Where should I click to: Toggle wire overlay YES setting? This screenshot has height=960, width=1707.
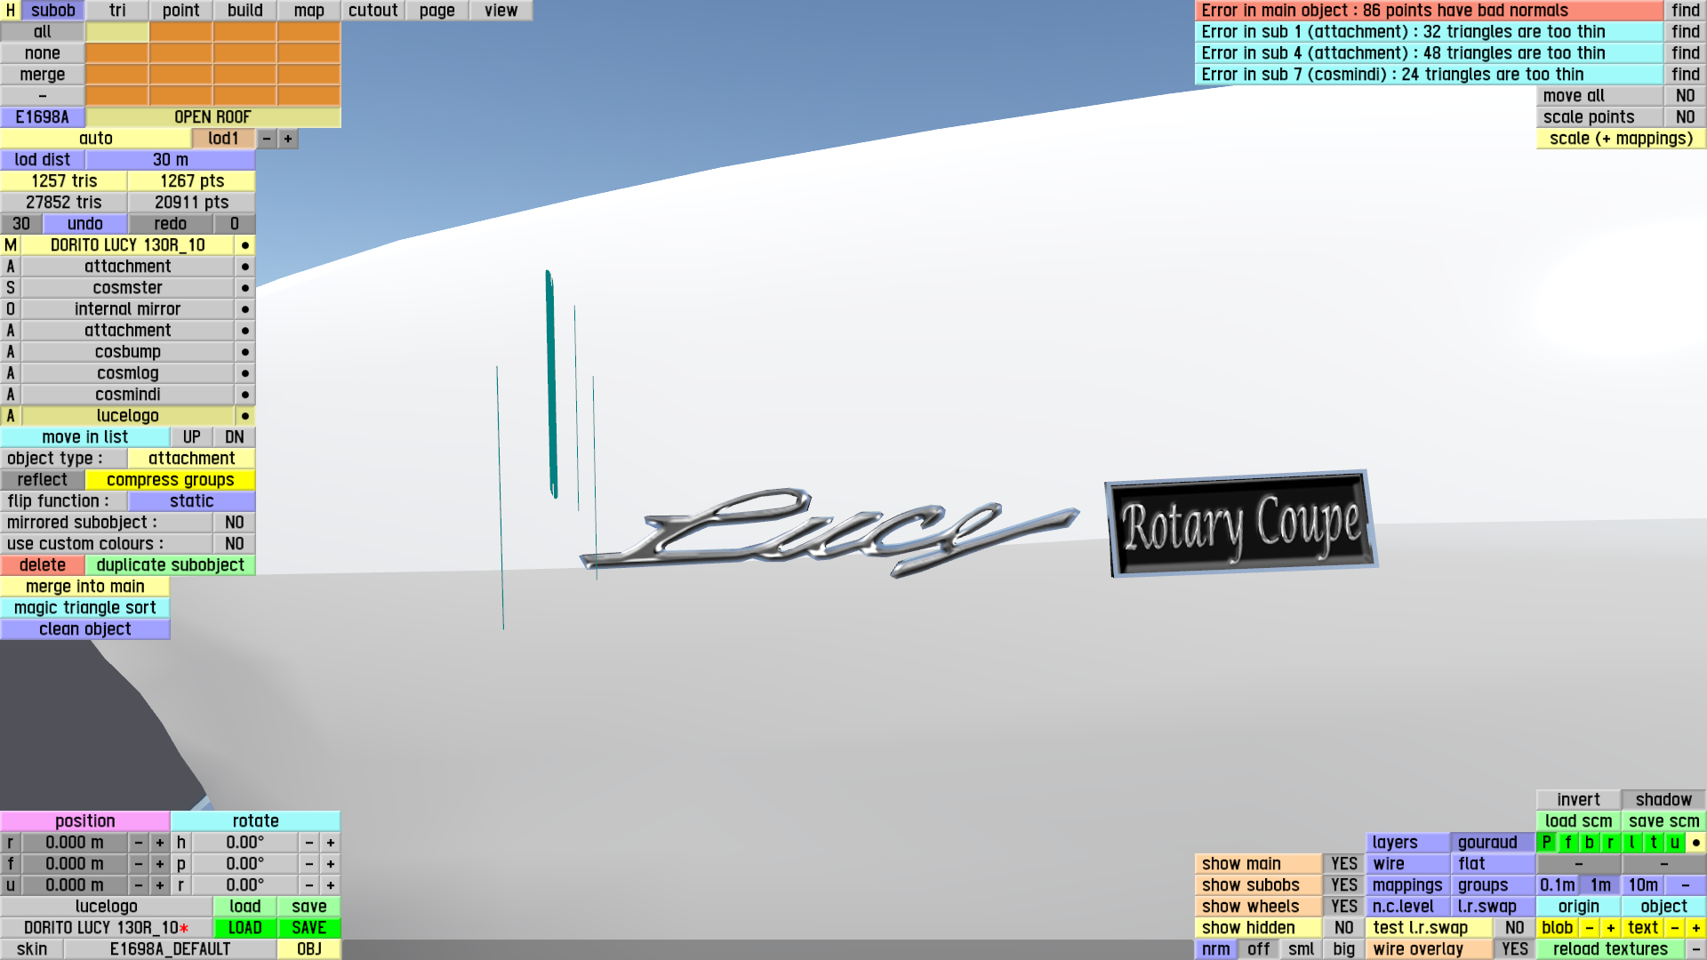(1514, 949)
